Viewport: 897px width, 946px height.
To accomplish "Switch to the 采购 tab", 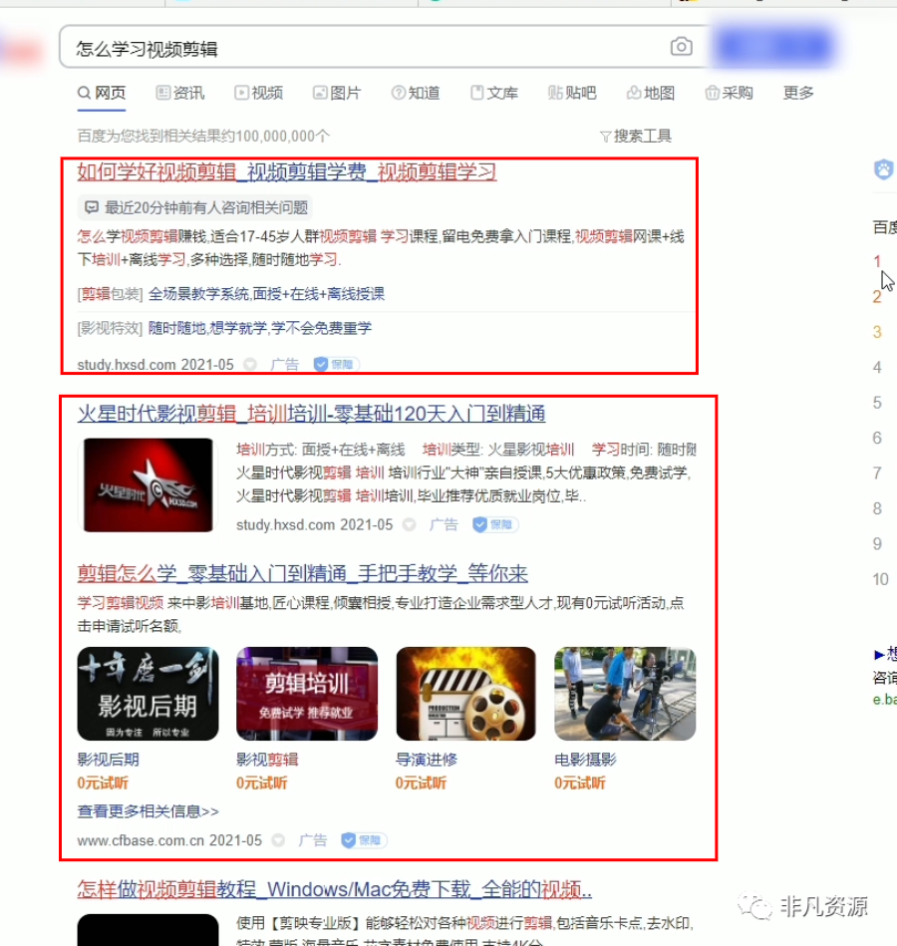I will (729, 93).
